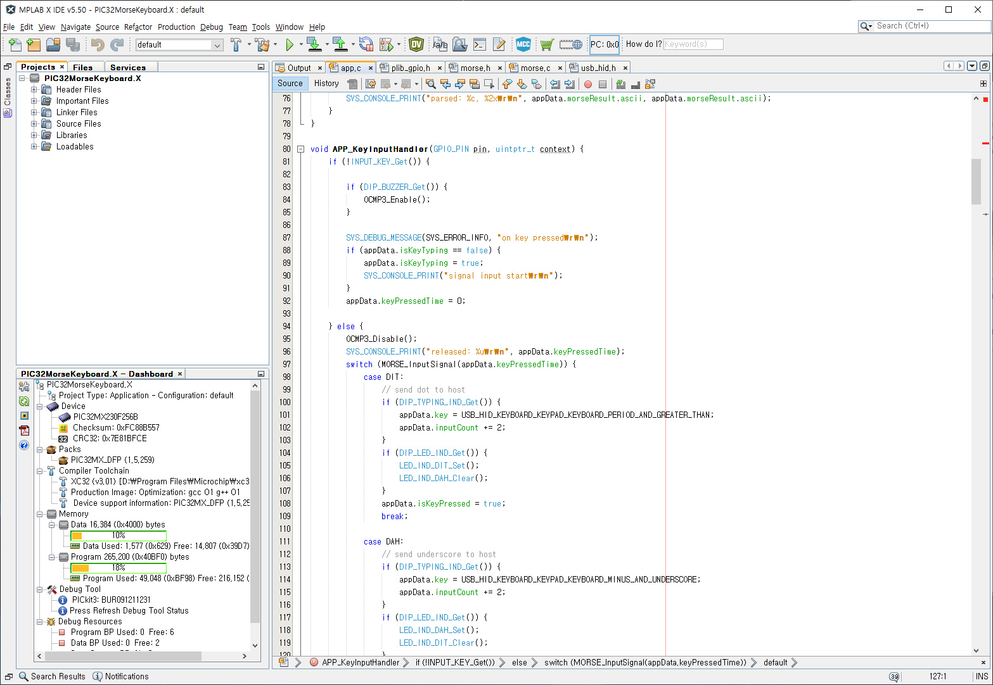Launch MPLAB Code Configurator (MCC) icon
993x685 pixels.
523,44
